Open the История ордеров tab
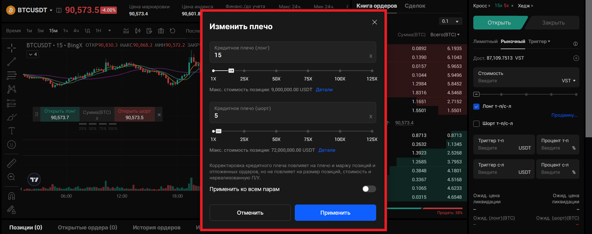 (x=157, y=228)
